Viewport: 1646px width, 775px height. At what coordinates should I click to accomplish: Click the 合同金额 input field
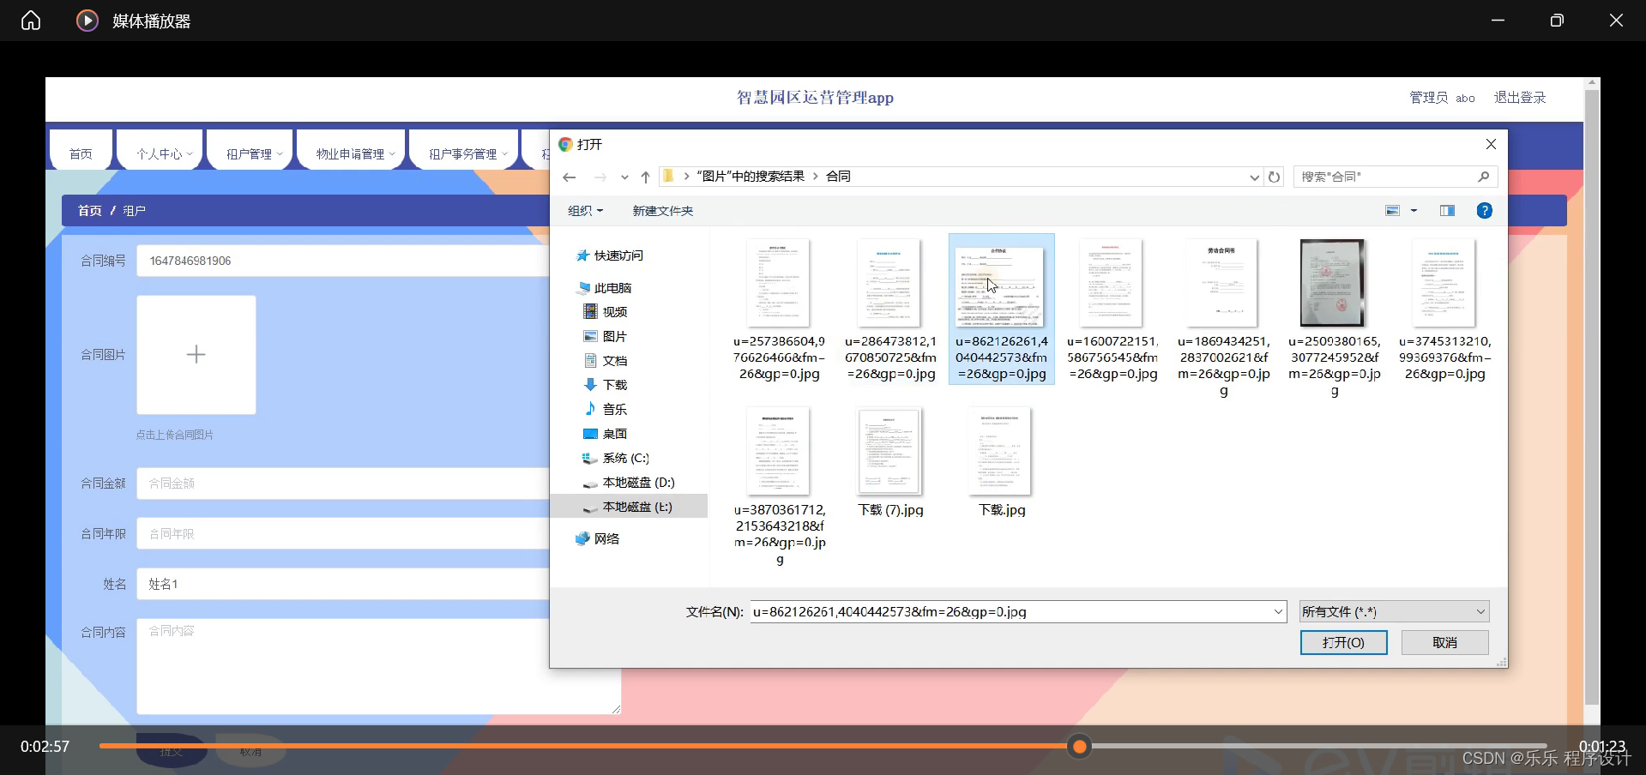click(x=343, y=484)
